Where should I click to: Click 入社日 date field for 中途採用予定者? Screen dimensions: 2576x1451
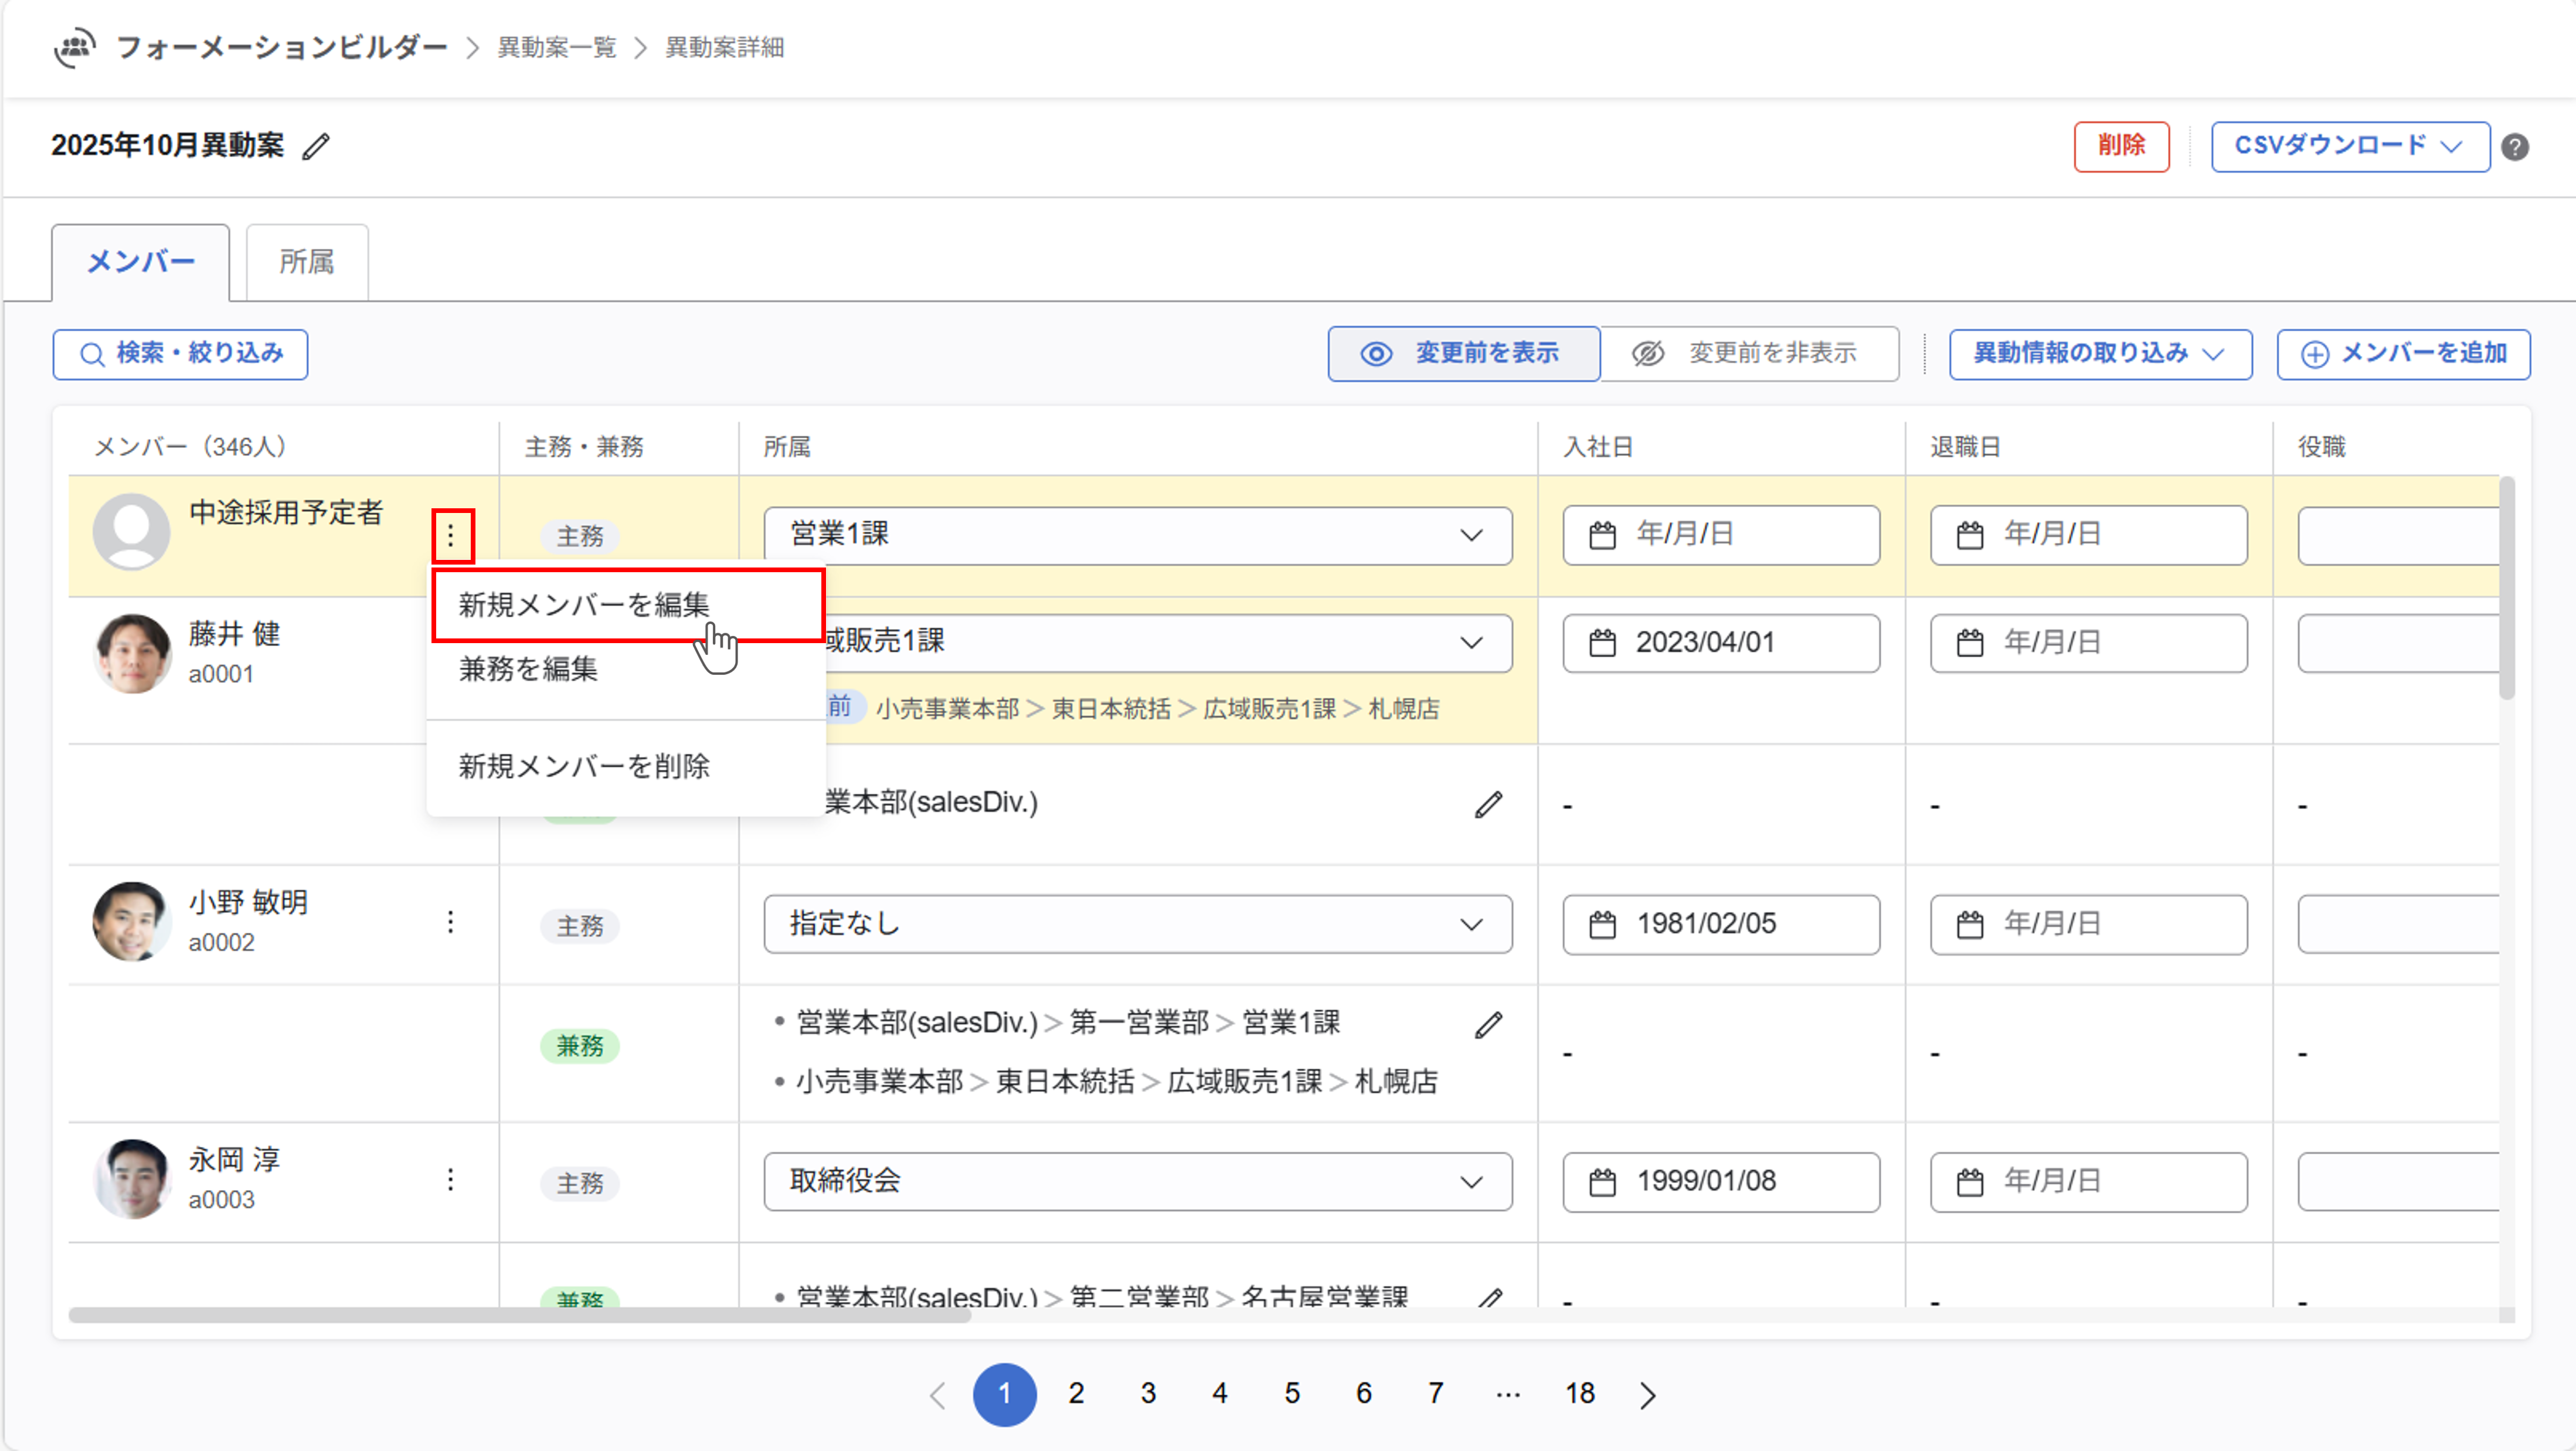click(1720, 535)
